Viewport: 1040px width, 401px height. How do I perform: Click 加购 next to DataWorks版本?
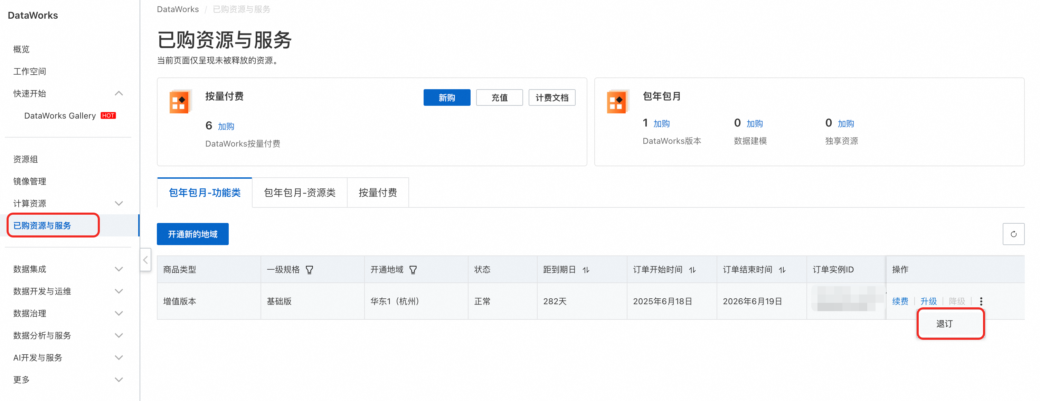pos(661,123)
